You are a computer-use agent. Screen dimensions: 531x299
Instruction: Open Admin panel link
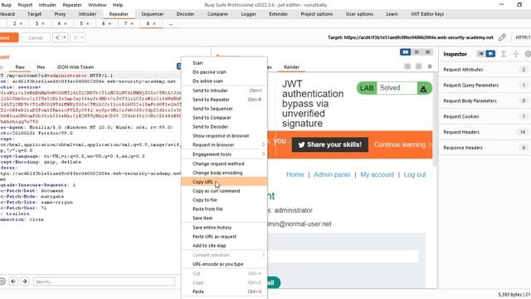pos(332,174)
